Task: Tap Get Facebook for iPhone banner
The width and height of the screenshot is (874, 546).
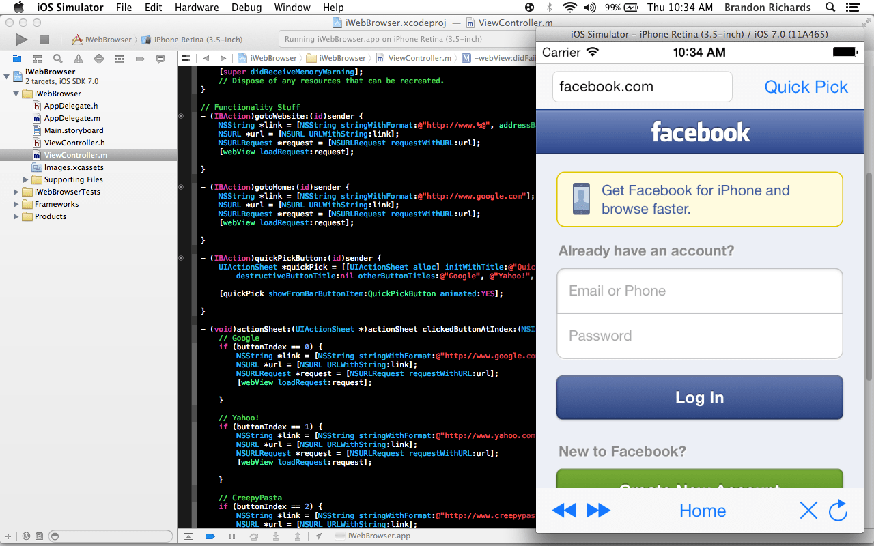Action: [x=700, y=199]
